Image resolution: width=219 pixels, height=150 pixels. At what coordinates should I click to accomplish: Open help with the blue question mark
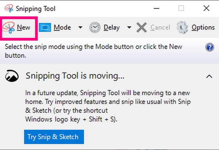click(x=210, y=47)
